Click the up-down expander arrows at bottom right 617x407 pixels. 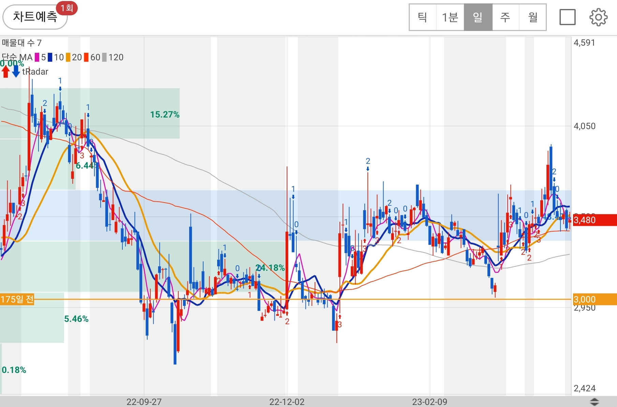(x=594, y=402)
